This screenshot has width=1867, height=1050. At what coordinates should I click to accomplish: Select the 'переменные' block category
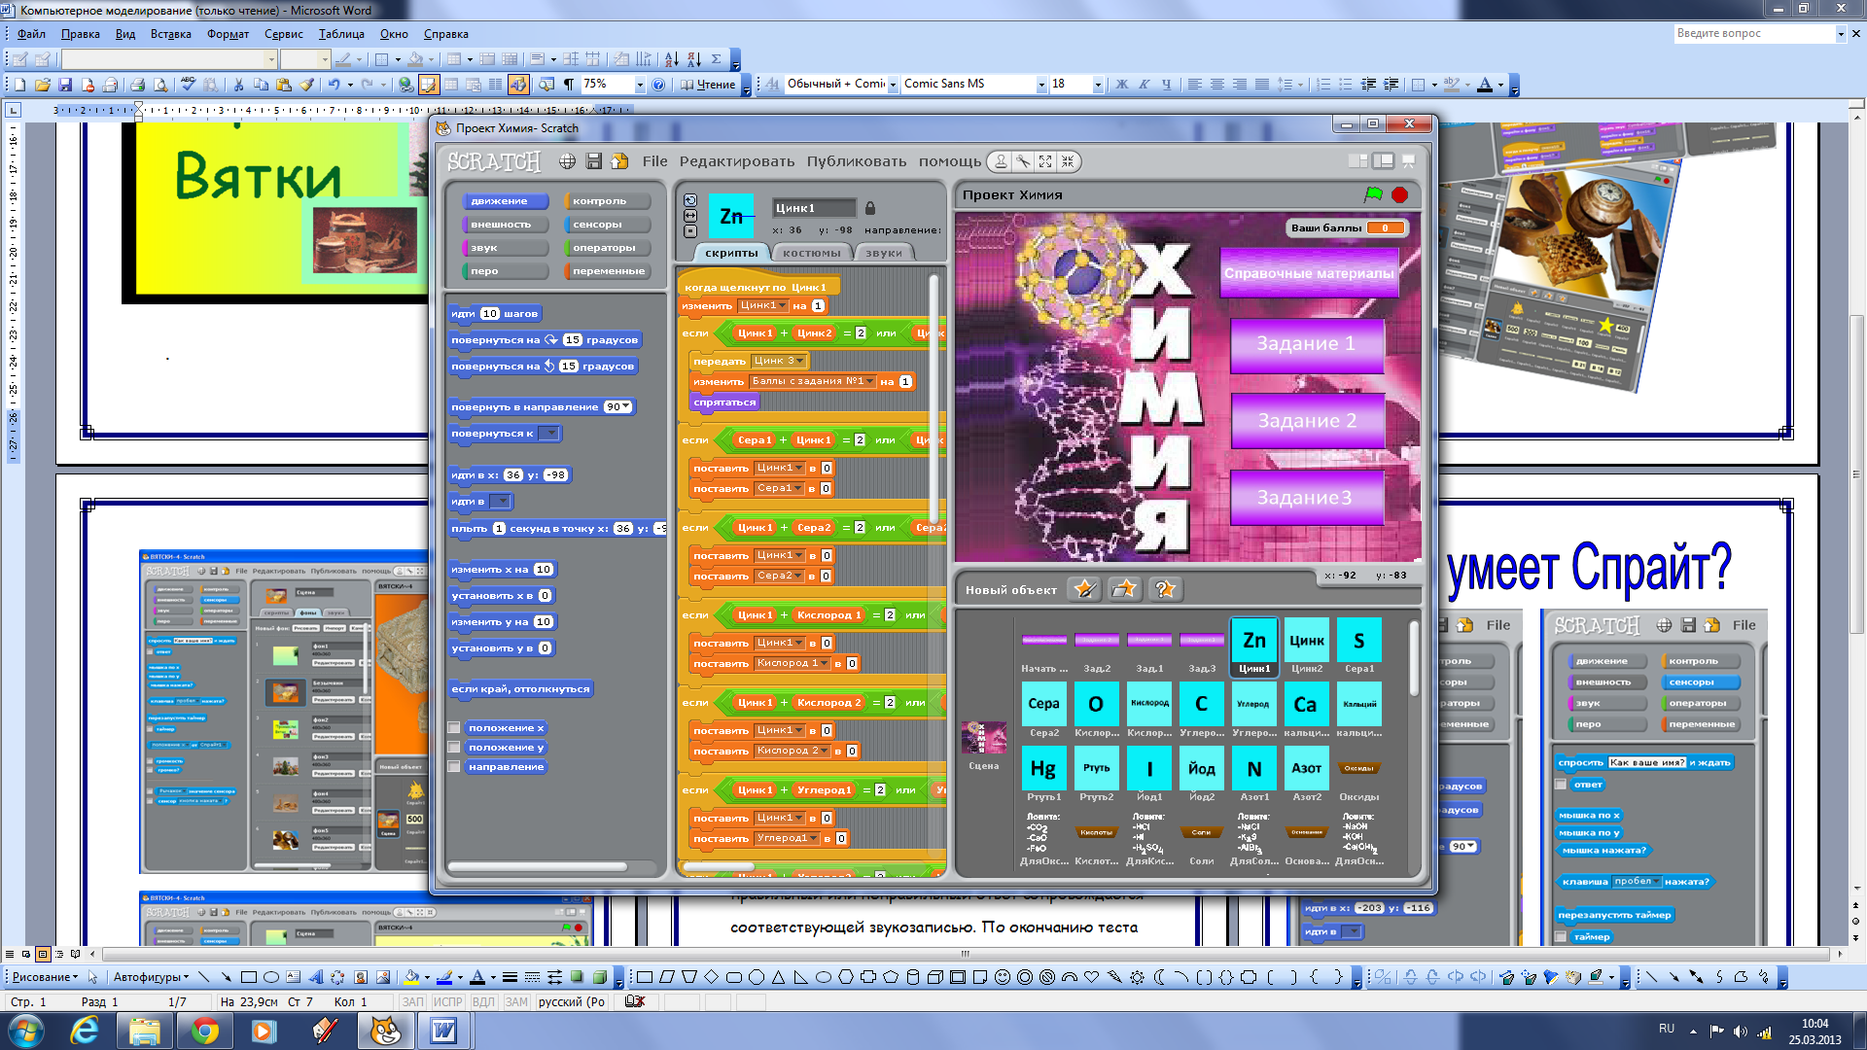[606, 271]
